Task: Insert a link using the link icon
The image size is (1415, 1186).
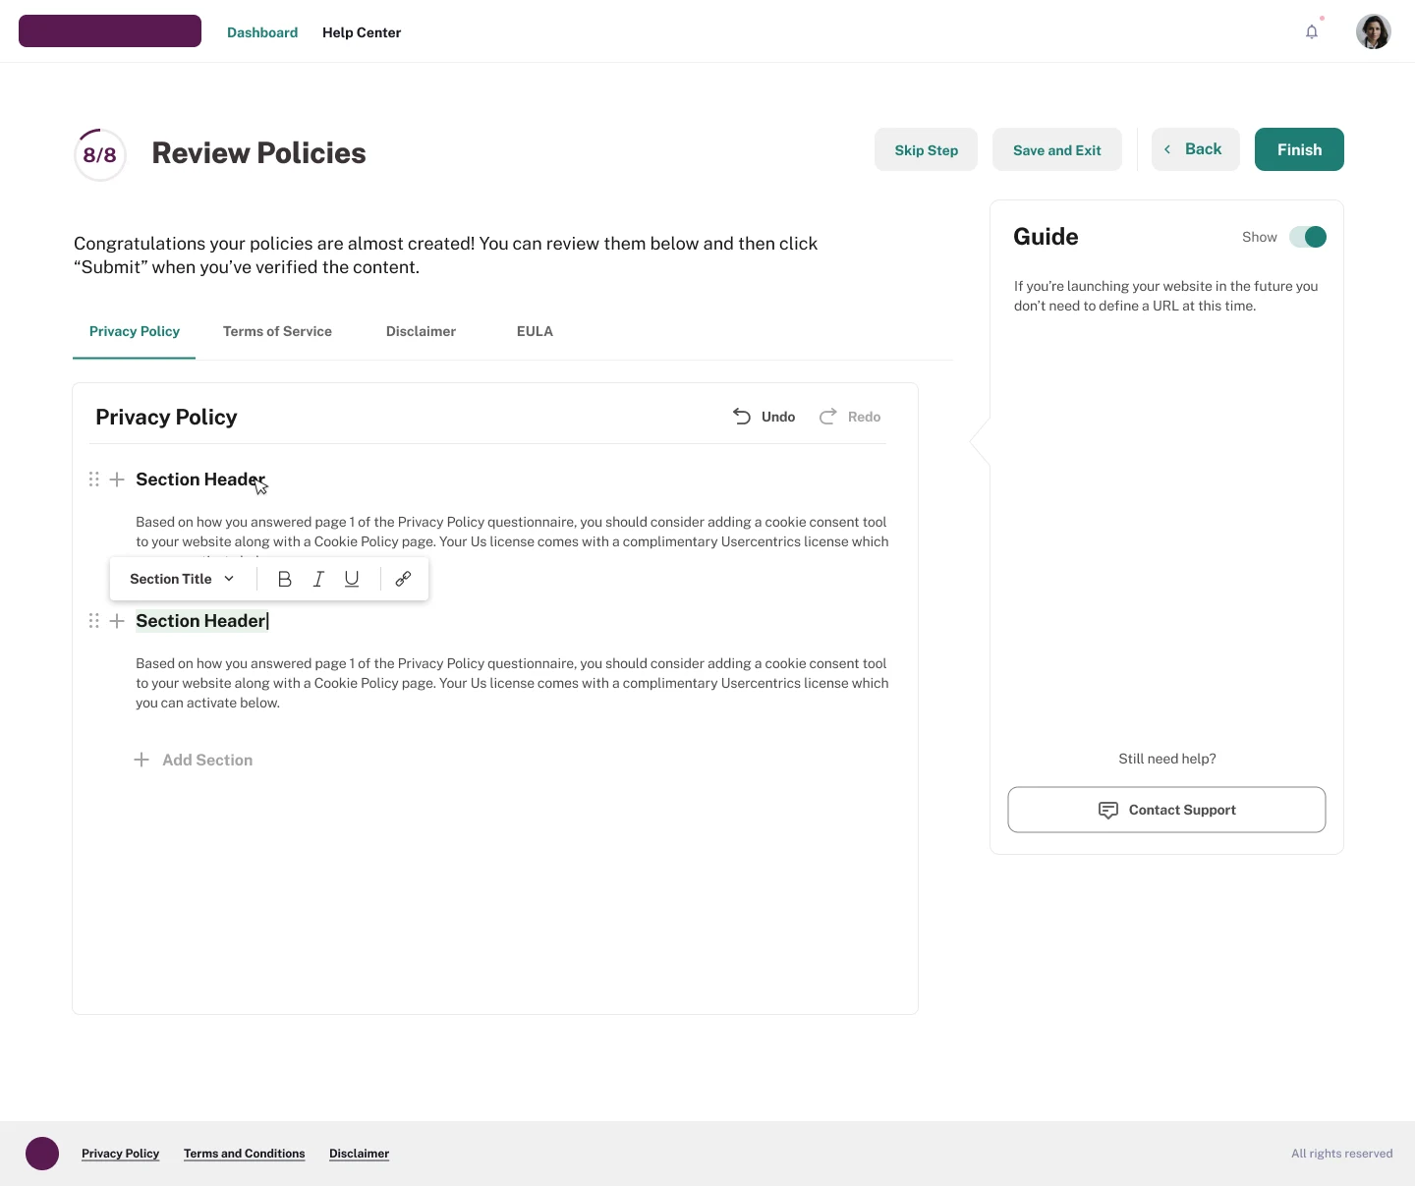Action: click(403, 579)
